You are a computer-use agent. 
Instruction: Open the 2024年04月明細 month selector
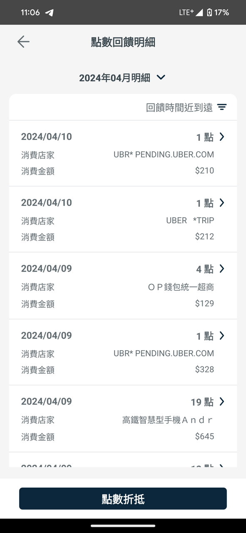click(123, 77)
